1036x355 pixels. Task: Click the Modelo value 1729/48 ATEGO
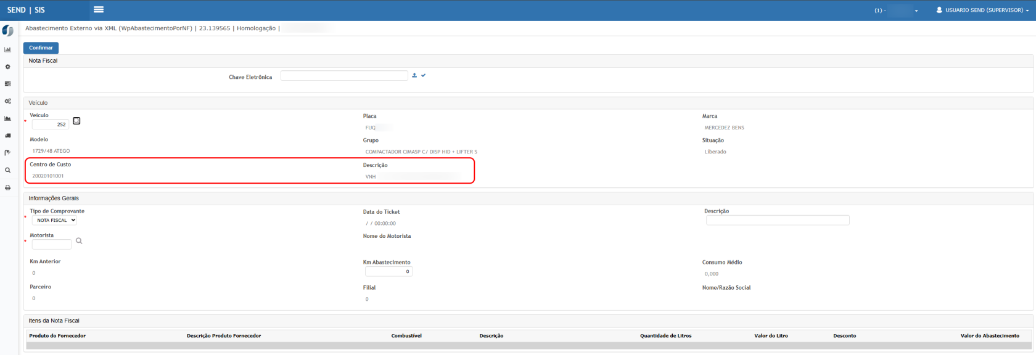(51, 151)
